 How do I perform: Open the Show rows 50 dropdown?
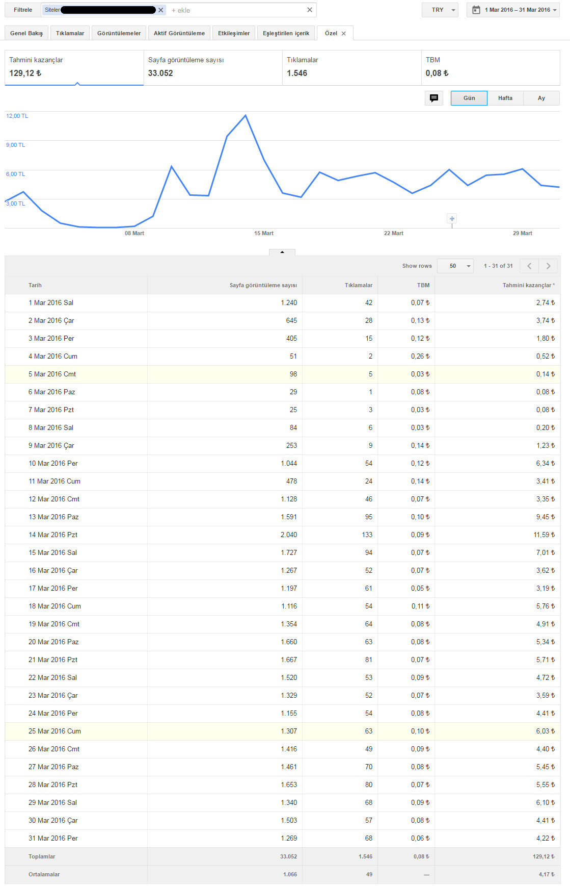[455, 266]
